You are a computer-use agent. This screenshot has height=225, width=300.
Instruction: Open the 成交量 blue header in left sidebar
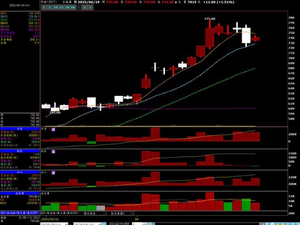(x=20, y=193)
